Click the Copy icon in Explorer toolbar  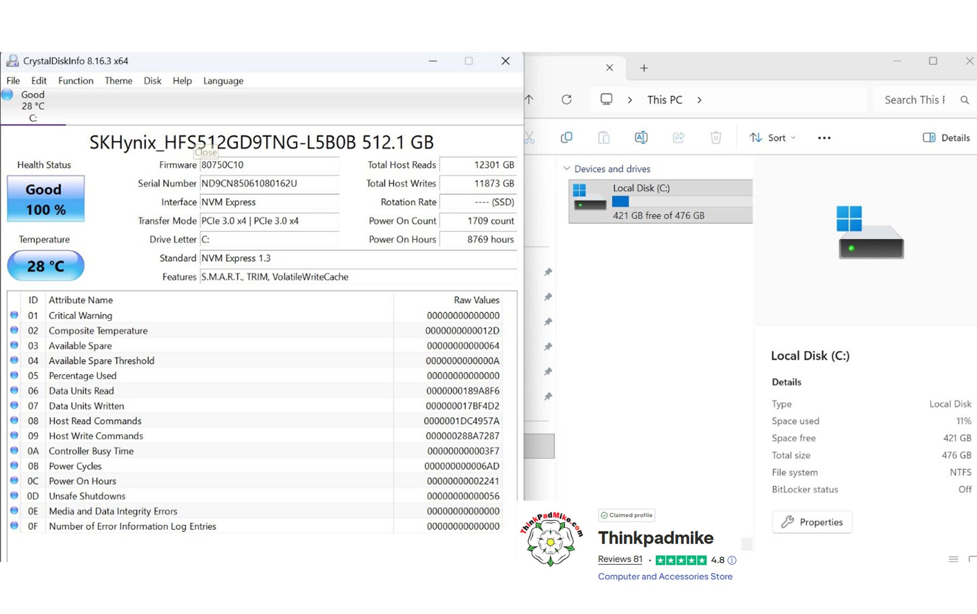[566, 138]
